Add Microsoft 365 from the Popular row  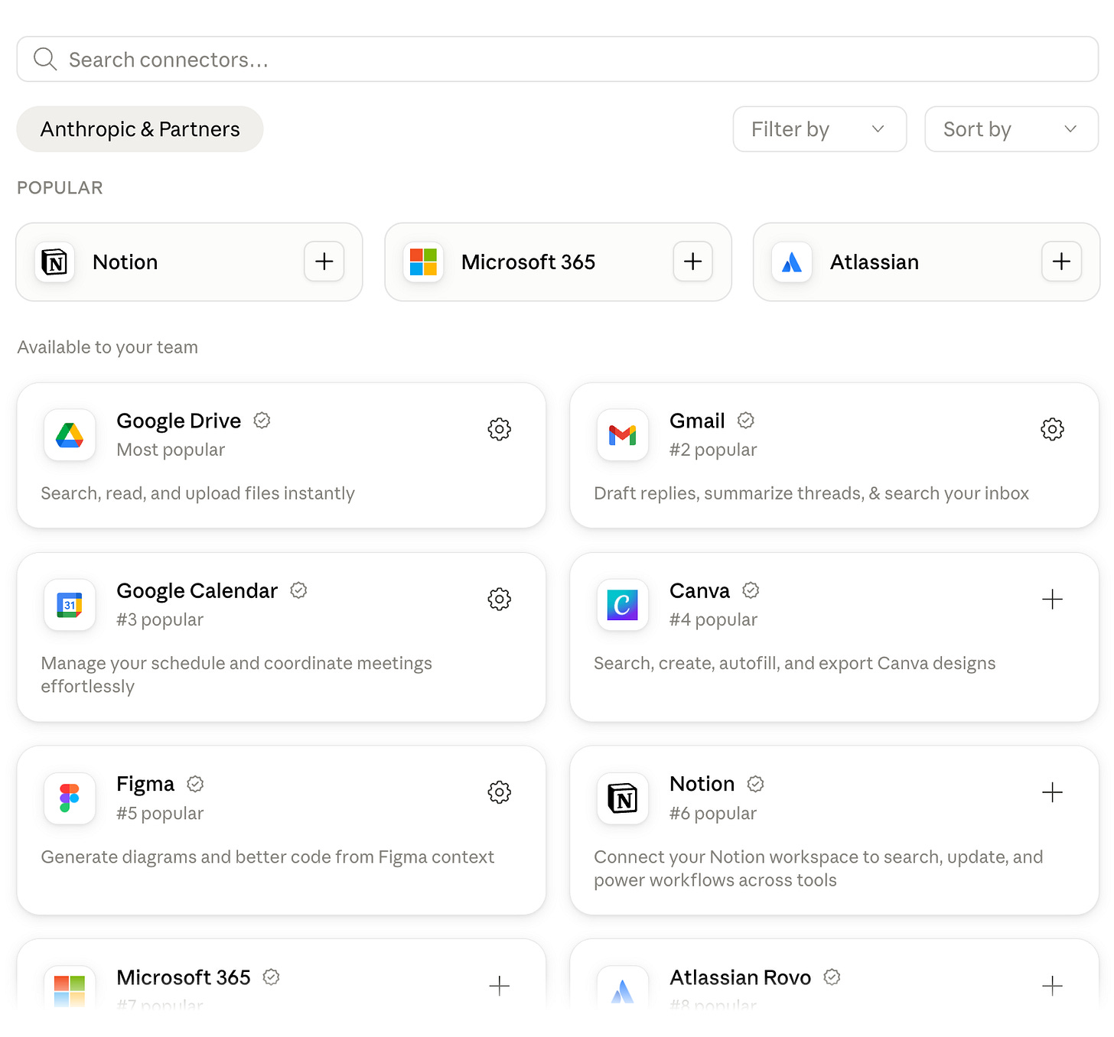693,262
